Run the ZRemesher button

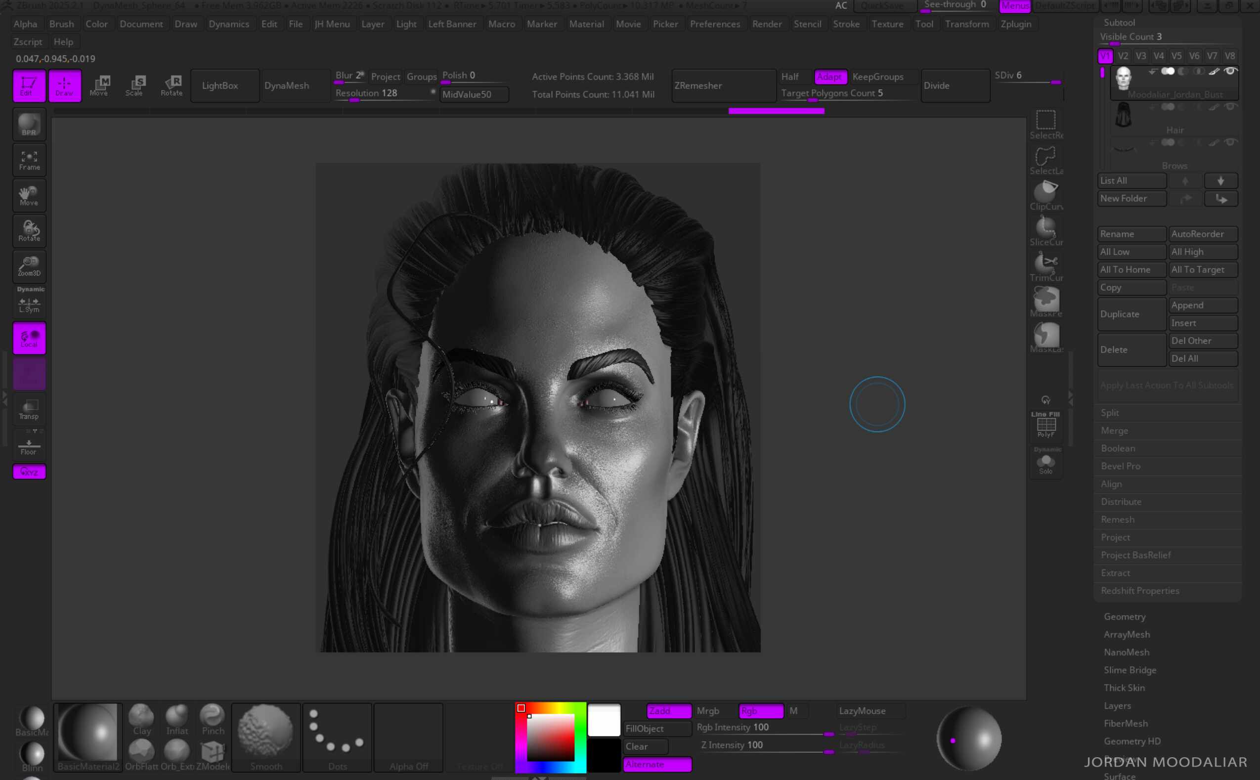[724, 85]
